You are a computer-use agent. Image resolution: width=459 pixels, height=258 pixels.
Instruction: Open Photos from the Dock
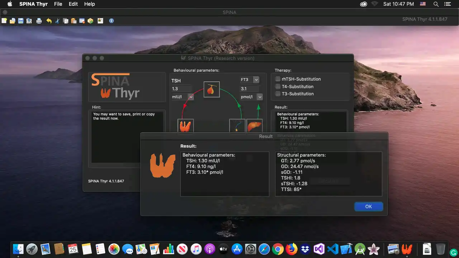114,249
